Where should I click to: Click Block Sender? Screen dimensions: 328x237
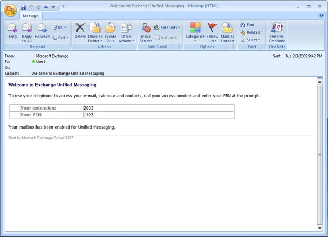point(146,33)
